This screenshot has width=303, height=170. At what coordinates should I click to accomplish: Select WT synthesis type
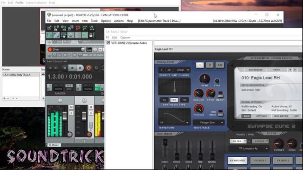point(174,100)
